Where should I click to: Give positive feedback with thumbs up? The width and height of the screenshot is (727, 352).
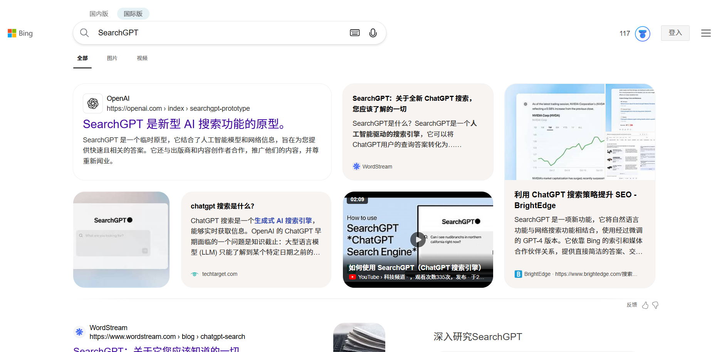click(x=645, y=305)
